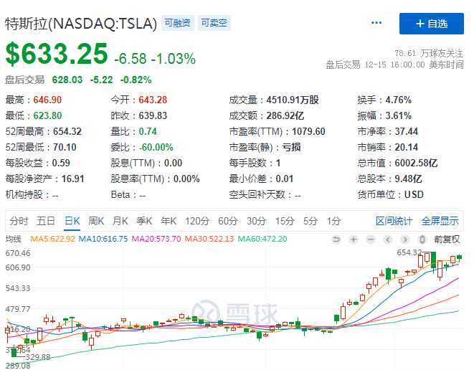Viewport: 474px width, 370px height.
Task: Select the 月K chart tab
Action: point(120,221)
